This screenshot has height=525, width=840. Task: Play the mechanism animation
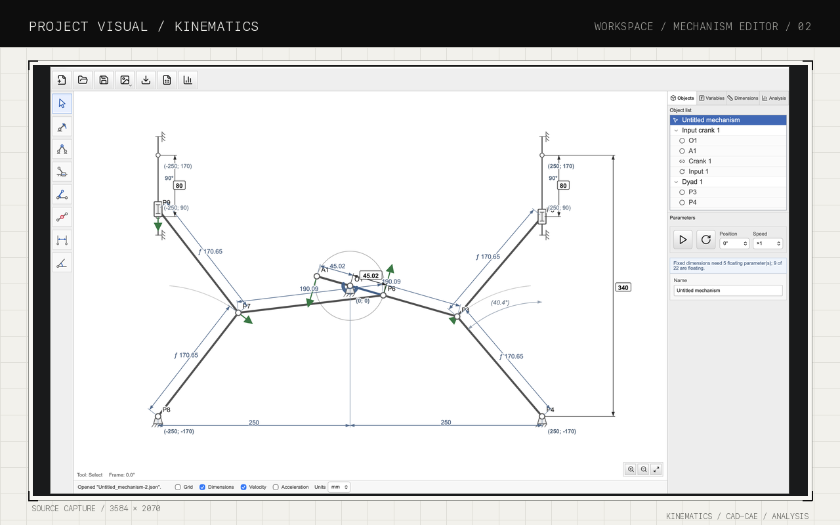[682, 240]
